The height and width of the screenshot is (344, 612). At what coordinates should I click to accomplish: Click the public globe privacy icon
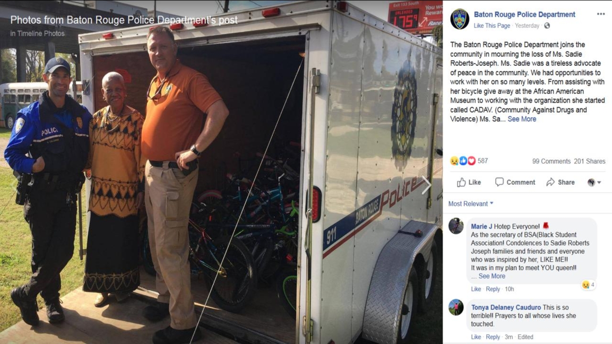pos(547,26)
